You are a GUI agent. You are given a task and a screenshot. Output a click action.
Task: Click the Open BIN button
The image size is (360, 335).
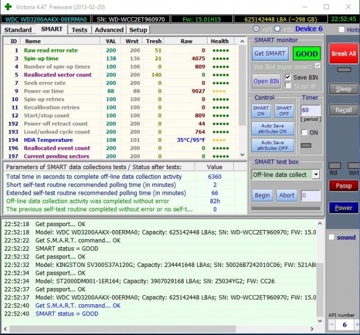click(x=266, y=81)
